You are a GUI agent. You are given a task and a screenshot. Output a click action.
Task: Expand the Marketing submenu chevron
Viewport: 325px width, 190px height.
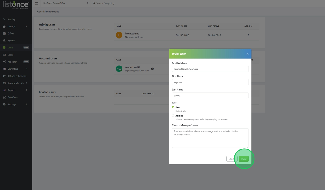point(26,69)
